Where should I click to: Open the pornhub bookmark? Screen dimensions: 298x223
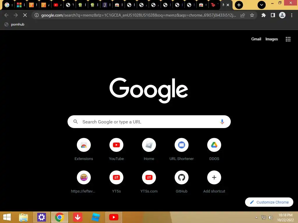[x=15, y=24]
